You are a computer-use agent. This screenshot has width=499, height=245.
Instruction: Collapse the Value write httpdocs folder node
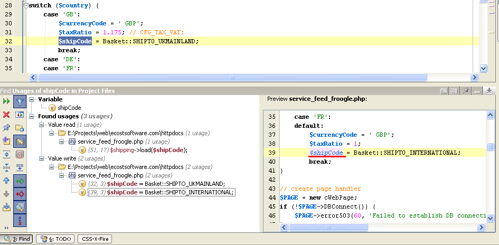[x=52, y=167]
